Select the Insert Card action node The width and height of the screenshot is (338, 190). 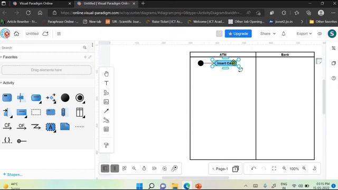coord(226,63)
